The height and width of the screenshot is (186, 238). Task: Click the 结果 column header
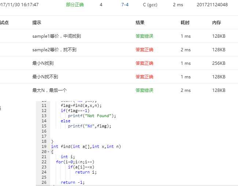pyautogui.click(x=140, y=22)
